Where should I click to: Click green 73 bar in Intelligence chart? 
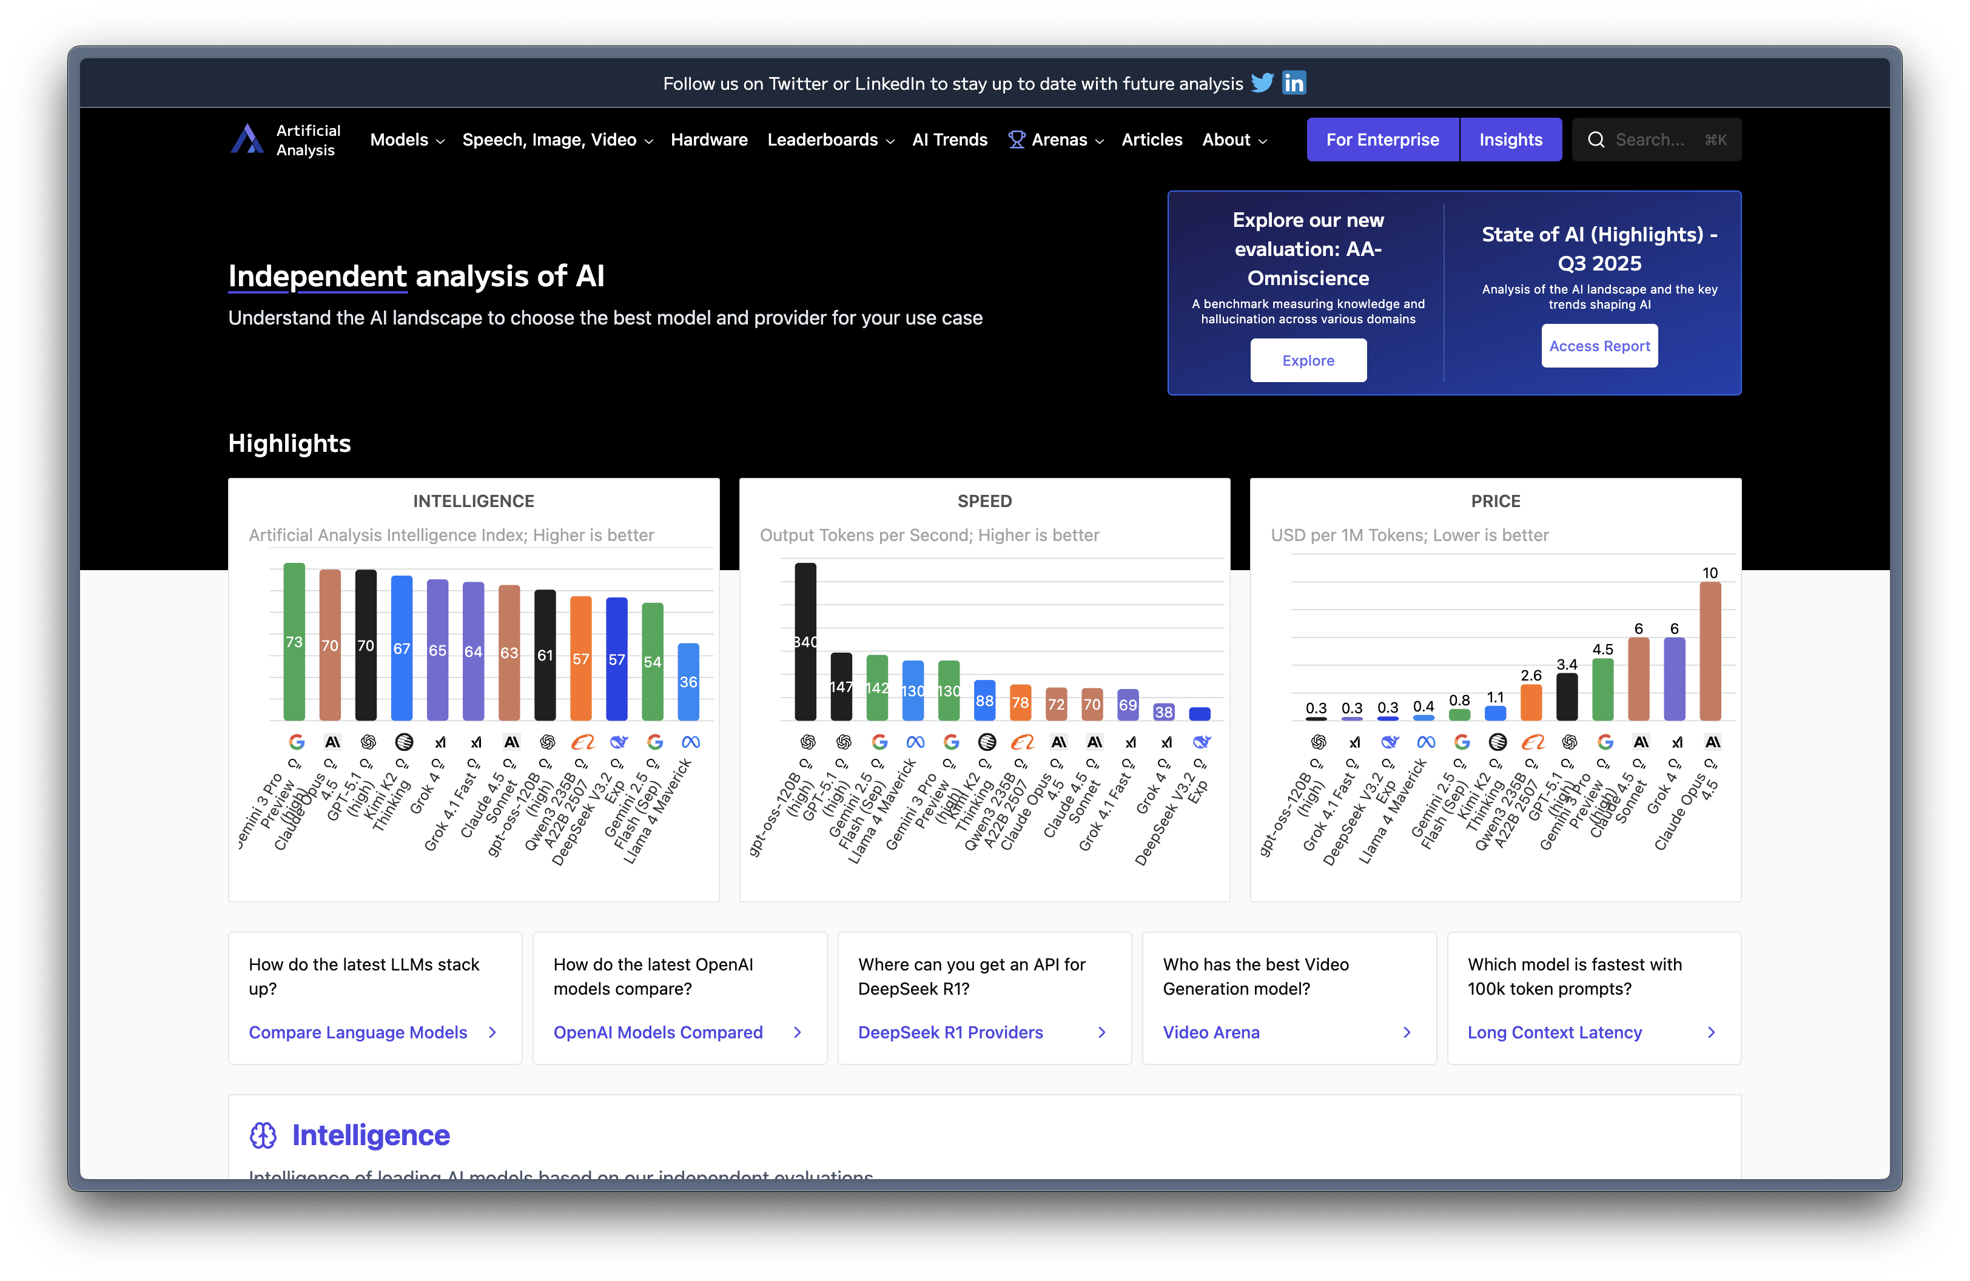(x=294, y=641)
